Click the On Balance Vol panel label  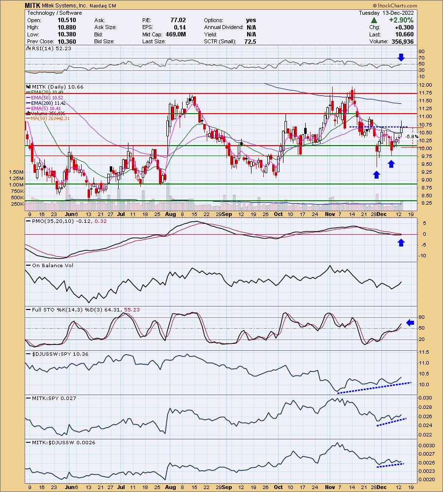tap(53, 266)
